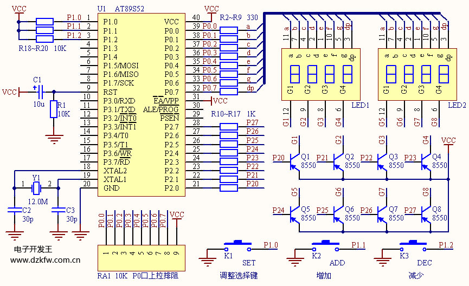Click the RST pin label on the chip
Screen dimensions: 469x286
tap(110, 92)
